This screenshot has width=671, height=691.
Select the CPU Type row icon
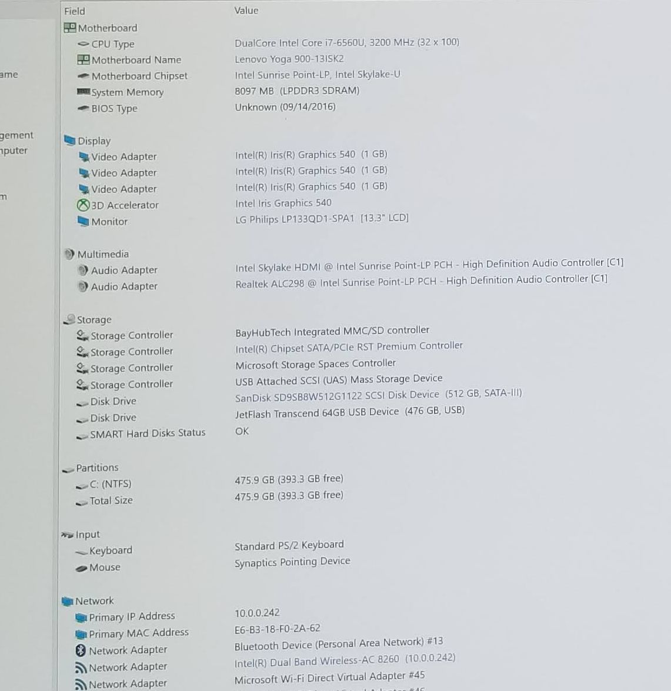84,44
